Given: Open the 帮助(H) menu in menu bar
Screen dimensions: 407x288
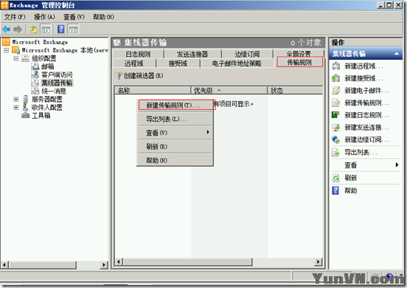Looking at the screenshot, I should coord(103,17).
